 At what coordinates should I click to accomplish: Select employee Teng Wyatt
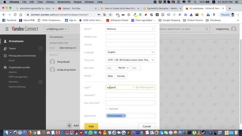pos(63,62)
